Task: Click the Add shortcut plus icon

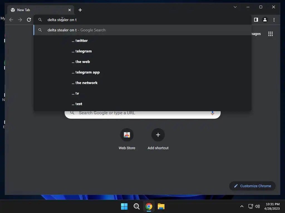Action: [158, 135]
